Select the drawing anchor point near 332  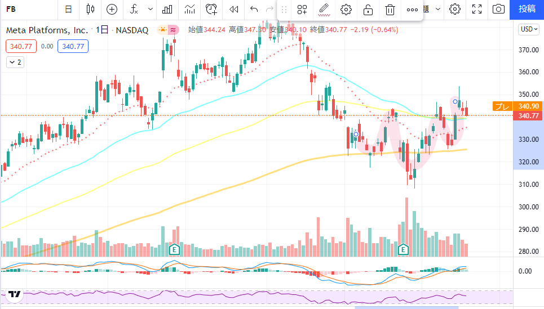pos(356,134)
